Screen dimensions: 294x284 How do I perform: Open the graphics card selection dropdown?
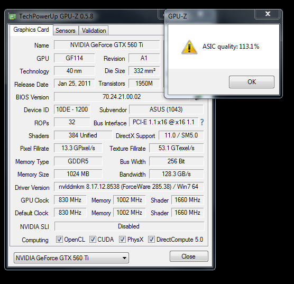click(x=71, y=258)
